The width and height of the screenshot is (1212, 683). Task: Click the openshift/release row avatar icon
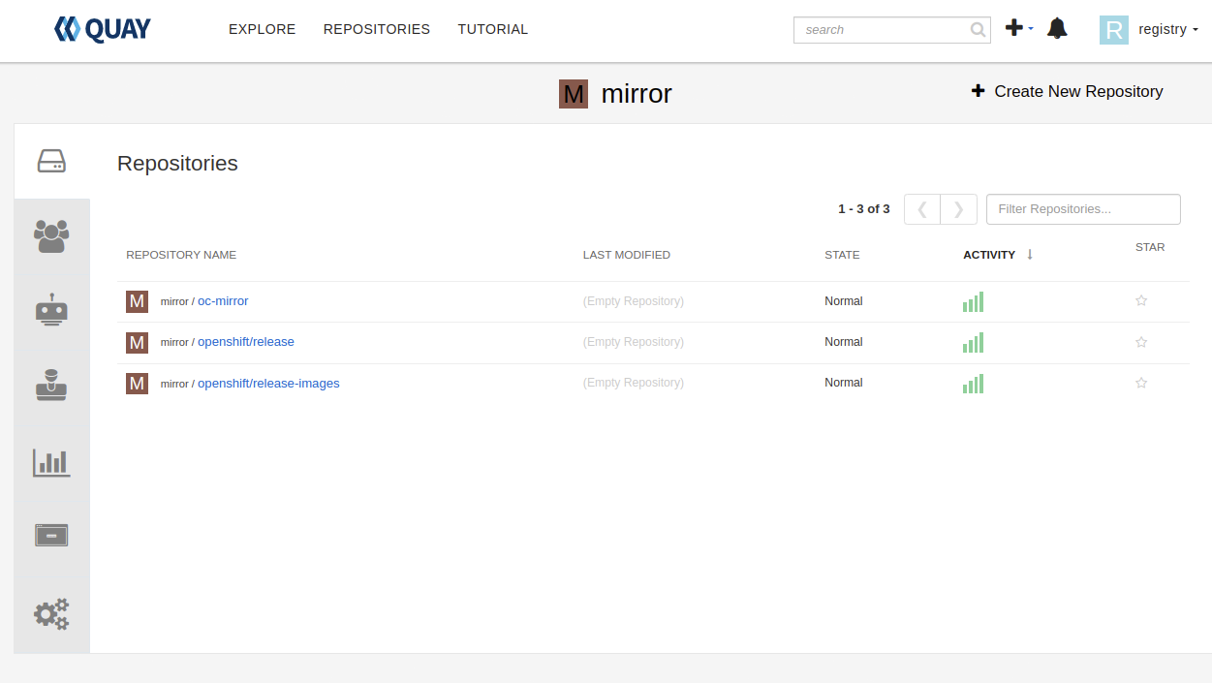click(137, 342)
